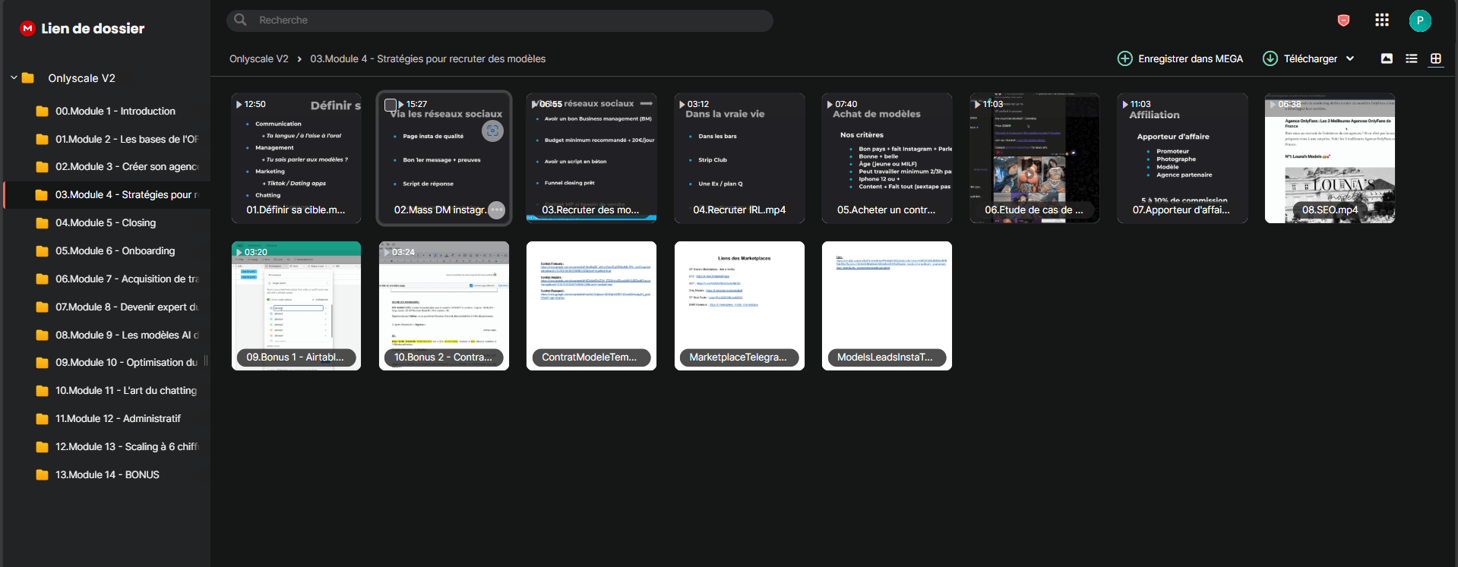This screenshot has height=567, width=1458.
Task: Tick the checkbox on 02.Mass DM video
Action: click(391, 105)
